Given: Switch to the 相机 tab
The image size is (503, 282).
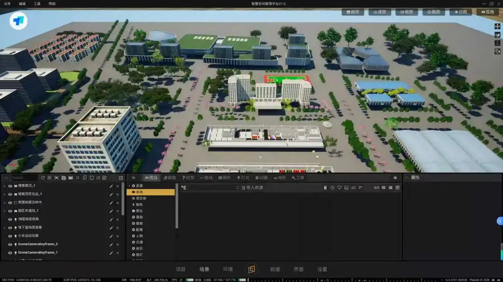Looking at the screenshot, I should [x=224, y=177].
